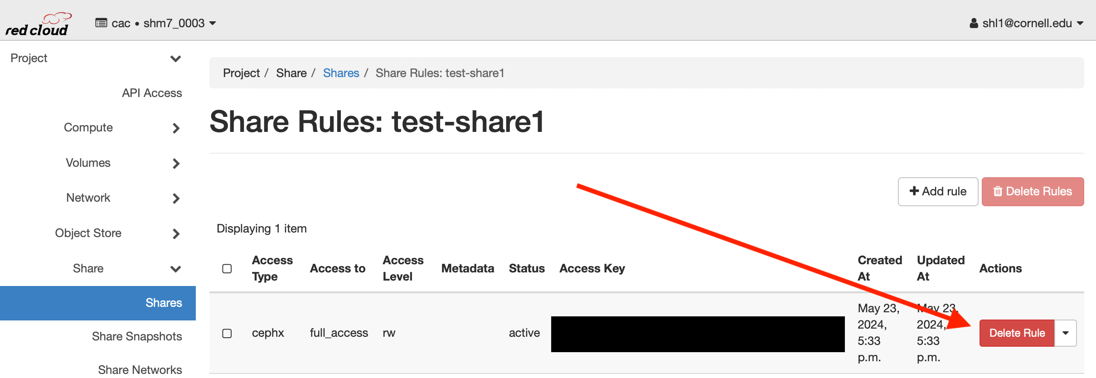The height and width of the screenshot is (378, 1096).
Task: Click the Created At column header
Action: (880, 268)
